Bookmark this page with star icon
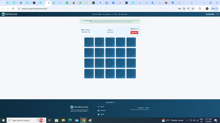The image size is (220, 123). click(x=193, y=9)
